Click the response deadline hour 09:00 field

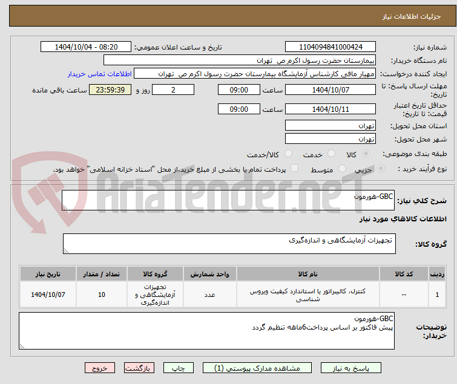click(239, 89)
